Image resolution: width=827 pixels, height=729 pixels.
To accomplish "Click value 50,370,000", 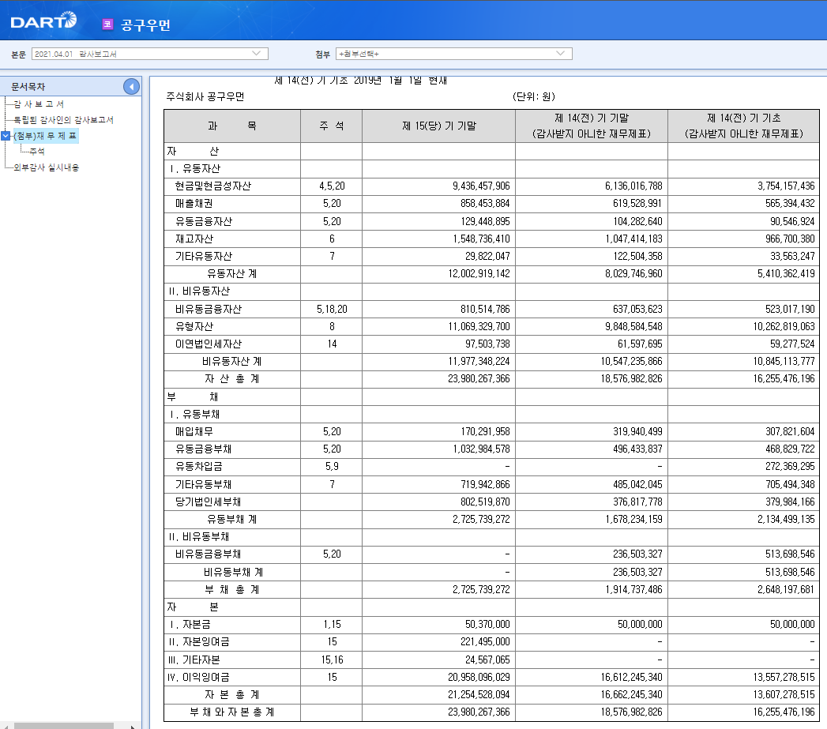I will tap(487, 625).
